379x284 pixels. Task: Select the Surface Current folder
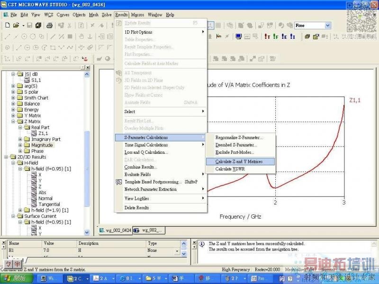(40, 216)
